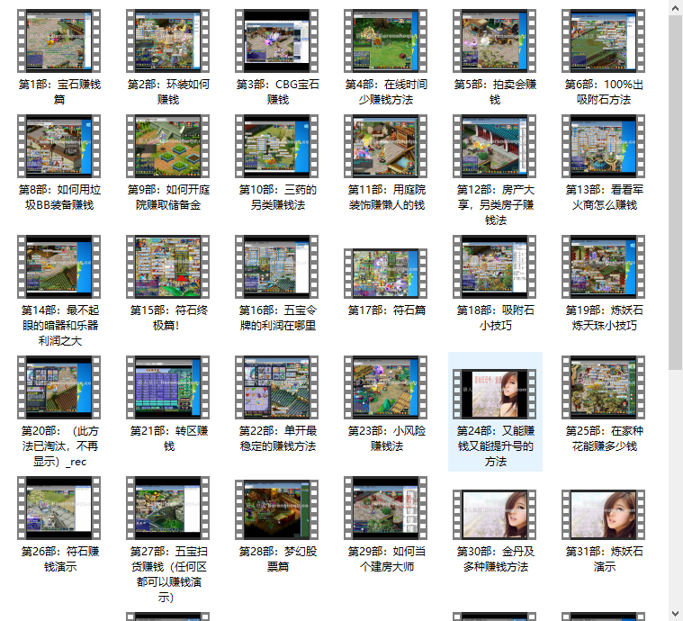Click the scrollbar down arrow
This screenshot has width=683, height=621.
(x=675, y=613)
